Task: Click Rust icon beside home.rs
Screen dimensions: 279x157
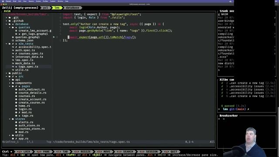Action: point(16,106)
